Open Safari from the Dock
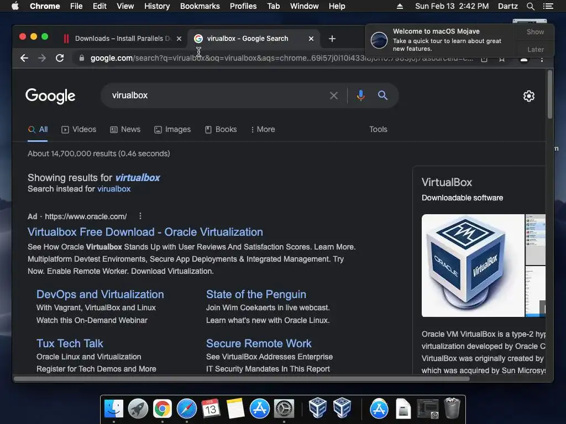This screenshot has width=566, height=424. [187, 409]
